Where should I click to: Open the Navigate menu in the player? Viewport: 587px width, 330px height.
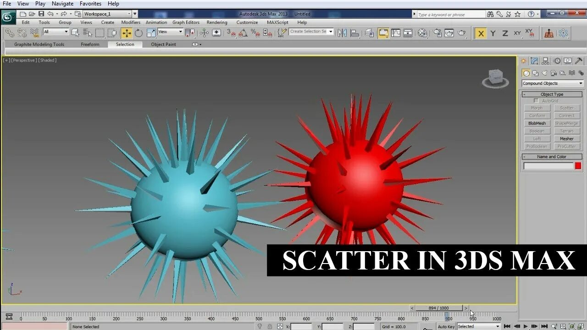coord(62,4)
